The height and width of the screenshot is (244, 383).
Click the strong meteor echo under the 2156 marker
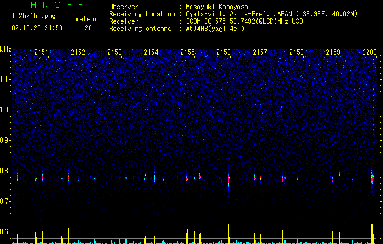pyautogui.click(x=228, y=180)
